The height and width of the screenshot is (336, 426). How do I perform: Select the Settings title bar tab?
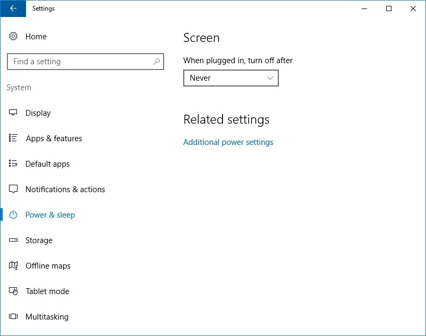[x=44, y=8]
